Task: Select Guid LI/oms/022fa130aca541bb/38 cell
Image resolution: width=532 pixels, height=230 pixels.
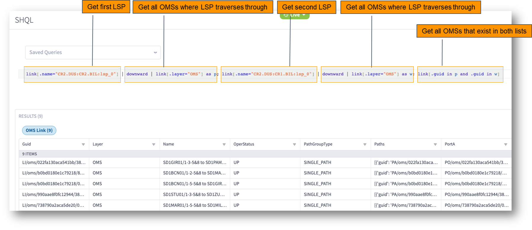Action: point(54,163)
